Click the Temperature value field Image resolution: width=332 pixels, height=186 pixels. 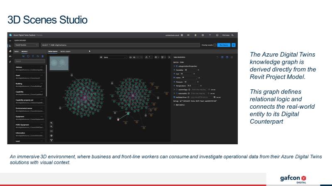(x=193, y=86)
